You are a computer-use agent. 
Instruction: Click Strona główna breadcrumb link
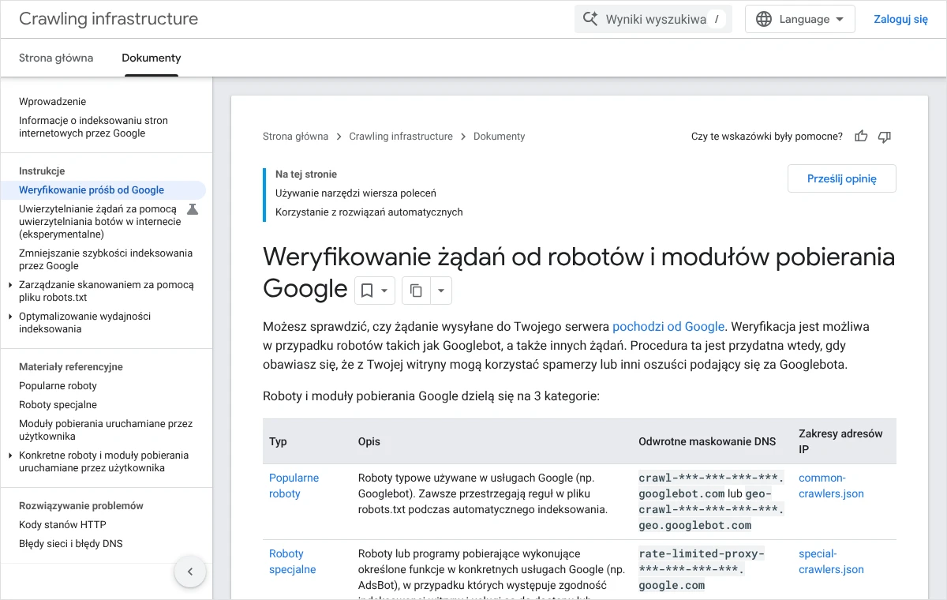[x=295, y=137]
